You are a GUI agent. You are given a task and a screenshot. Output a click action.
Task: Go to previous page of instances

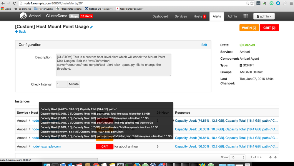click(x=270, y=157)
